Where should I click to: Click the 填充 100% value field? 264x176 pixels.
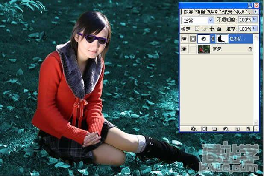(x=245, y=29)
